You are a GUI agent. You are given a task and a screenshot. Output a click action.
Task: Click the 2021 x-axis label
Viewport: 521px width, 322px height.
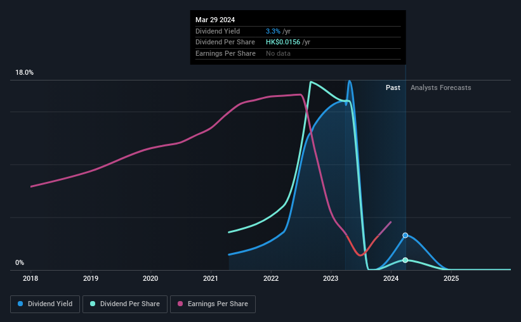(211, 278)
